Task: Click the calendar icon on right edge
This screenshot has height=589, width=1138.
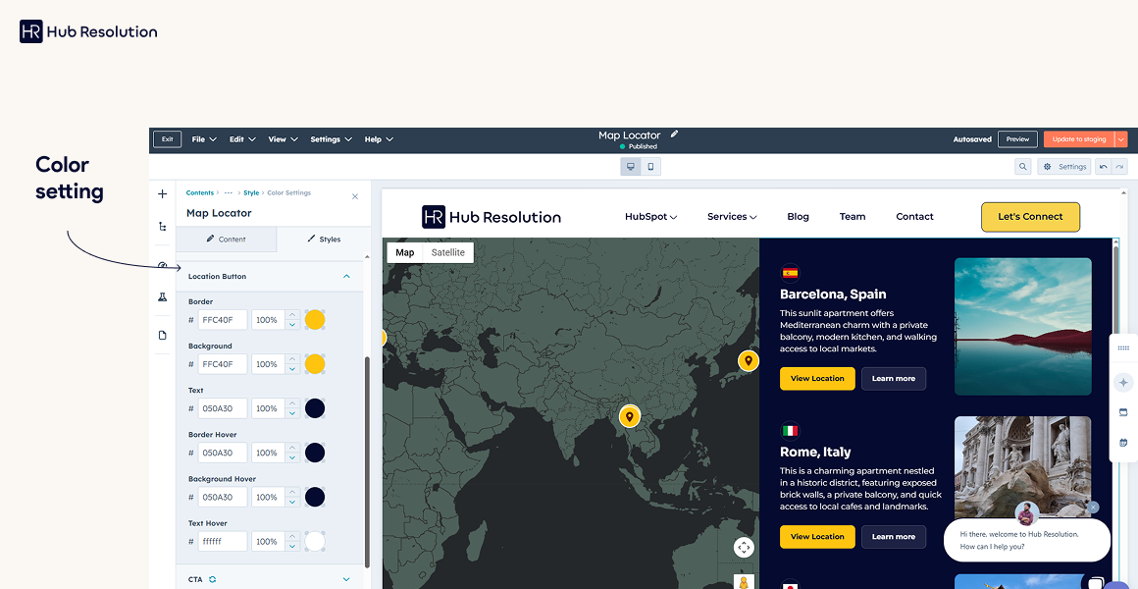Action: pos(1123,443)
